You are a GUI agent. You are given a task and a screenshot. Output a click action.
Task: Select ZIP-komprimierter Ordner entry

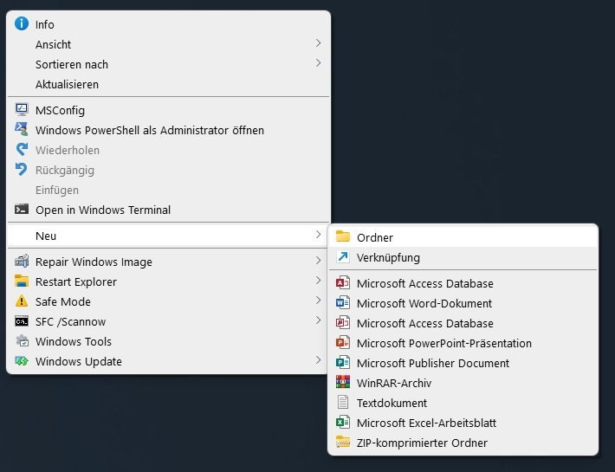click(x=422, y=443)
